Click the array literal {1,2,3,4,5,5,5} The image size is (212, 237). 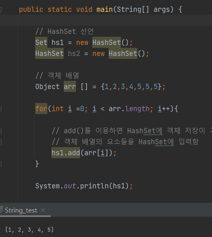[x=131, y=87]
